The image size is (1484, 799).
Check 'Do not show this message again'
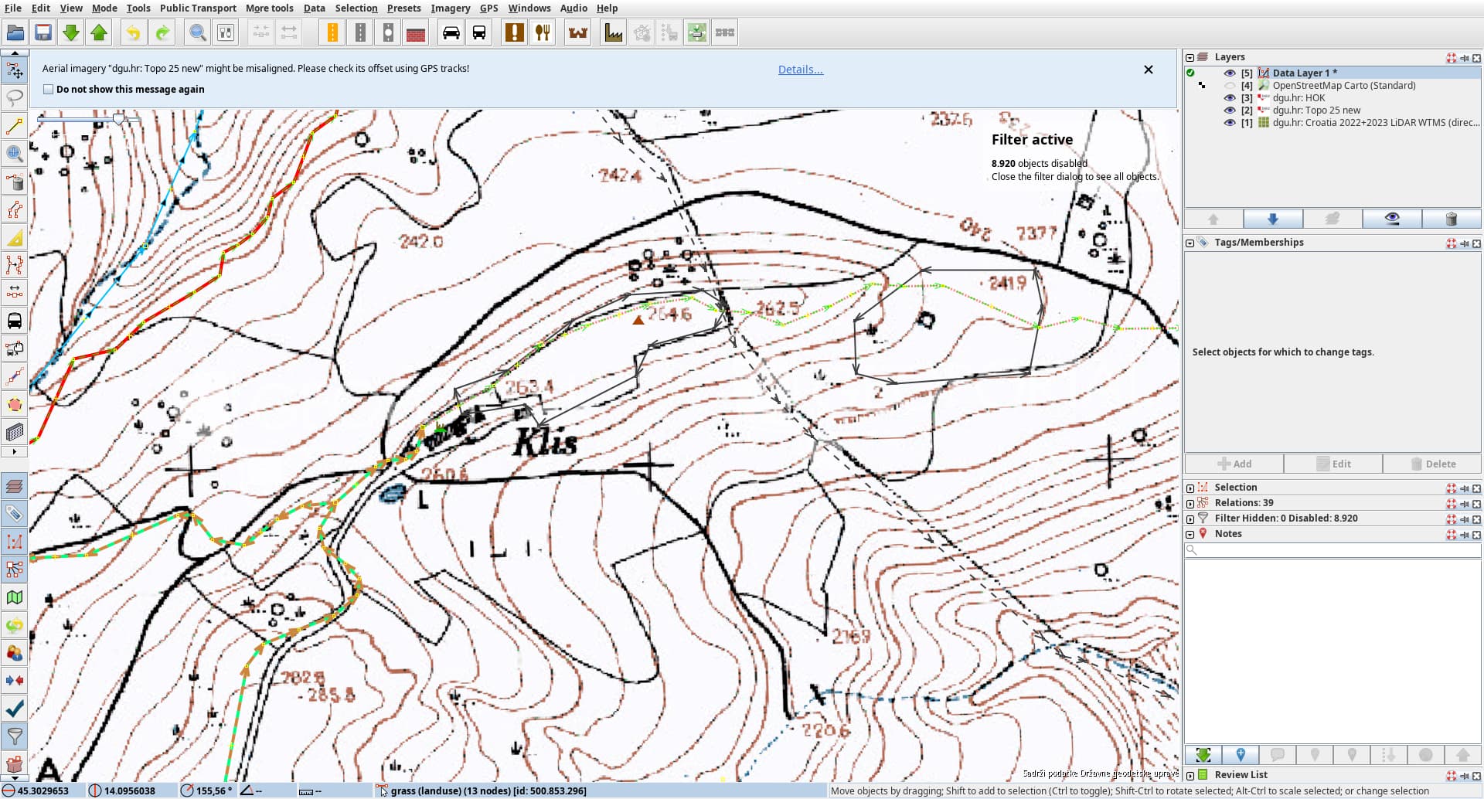pos(49,89)
